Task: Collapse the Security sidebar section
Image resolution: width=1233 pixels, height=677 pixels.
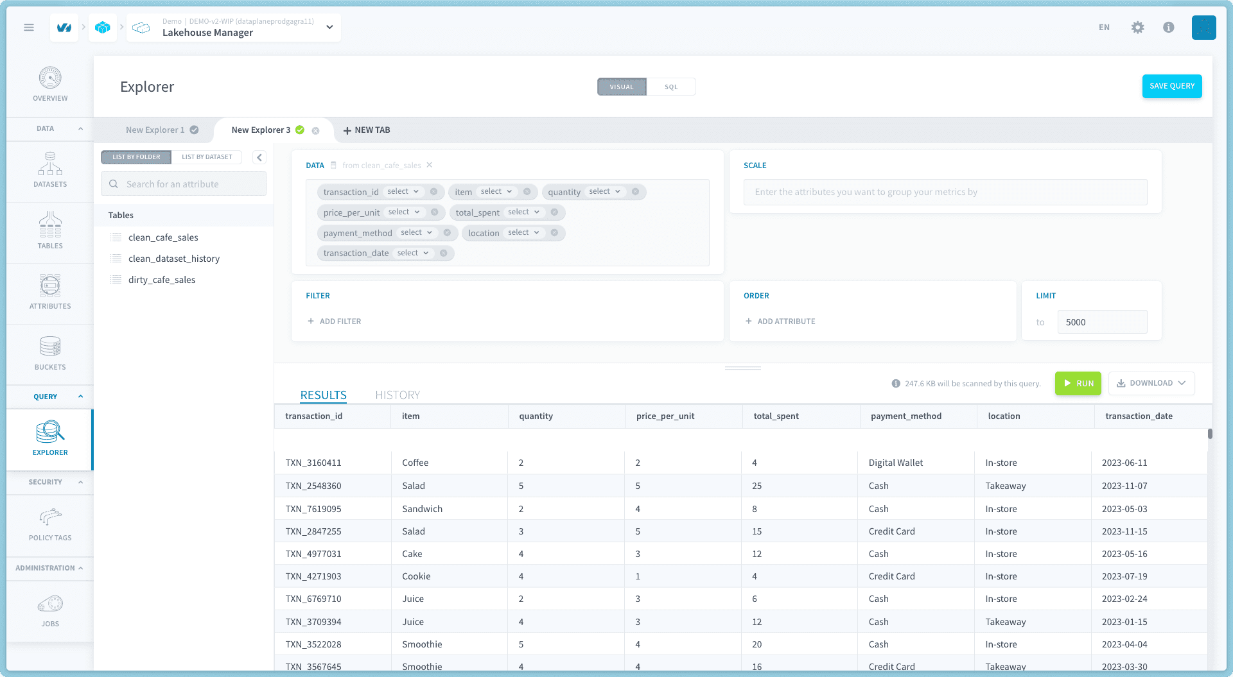Action: coord(80,482)
